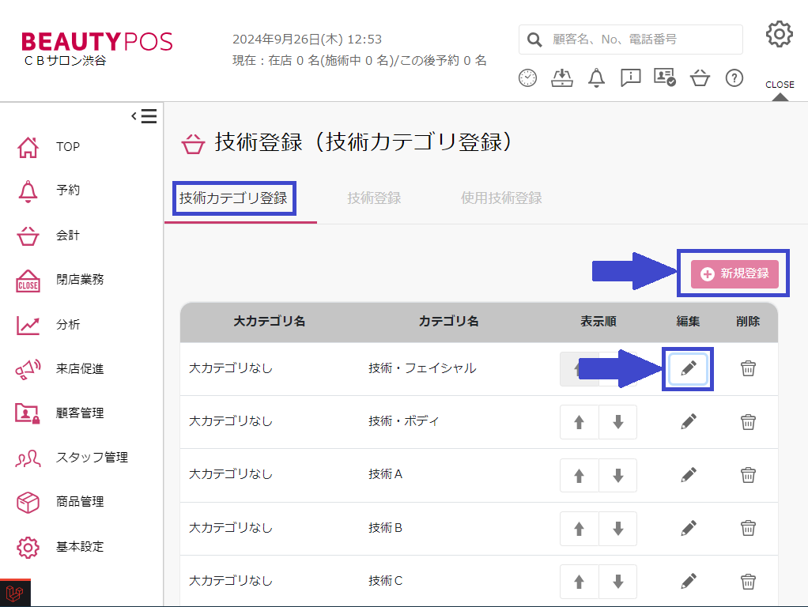Click the 新規登録 button

pyautogui.click(x=734, y=273)
